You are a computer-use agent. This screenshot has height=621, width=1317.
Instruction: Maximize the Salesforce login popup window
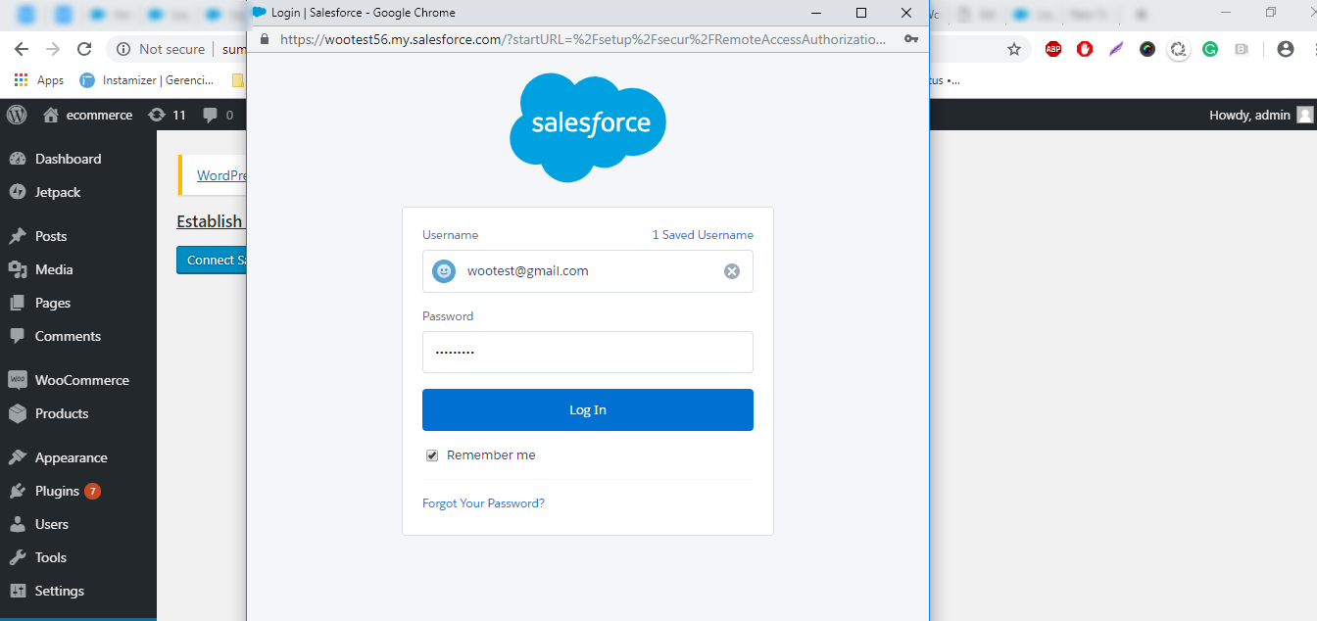[x=861, y=13]
